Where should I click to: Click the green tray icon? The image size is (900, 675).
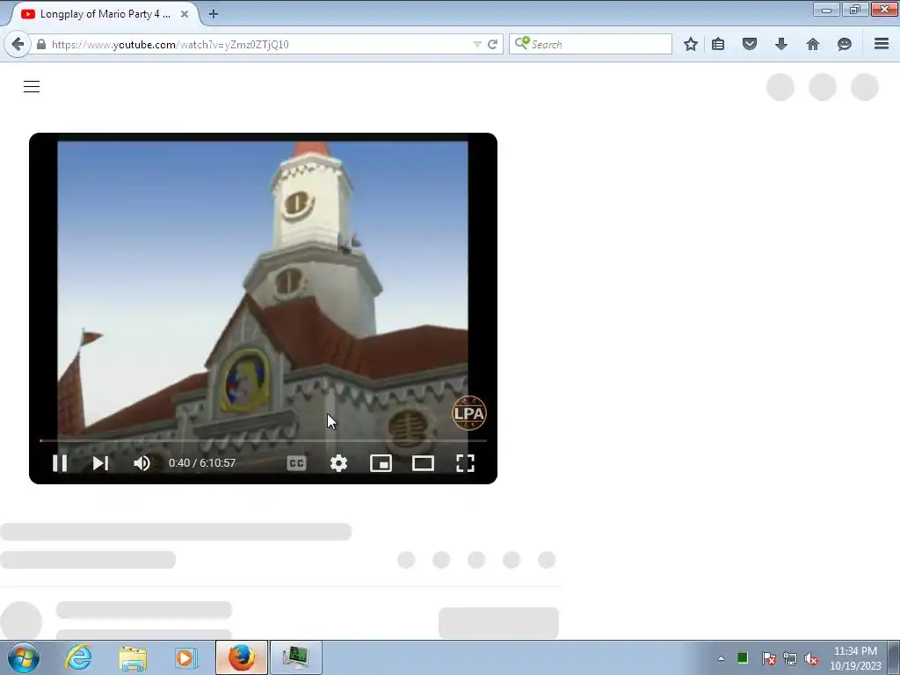point(743,658)
